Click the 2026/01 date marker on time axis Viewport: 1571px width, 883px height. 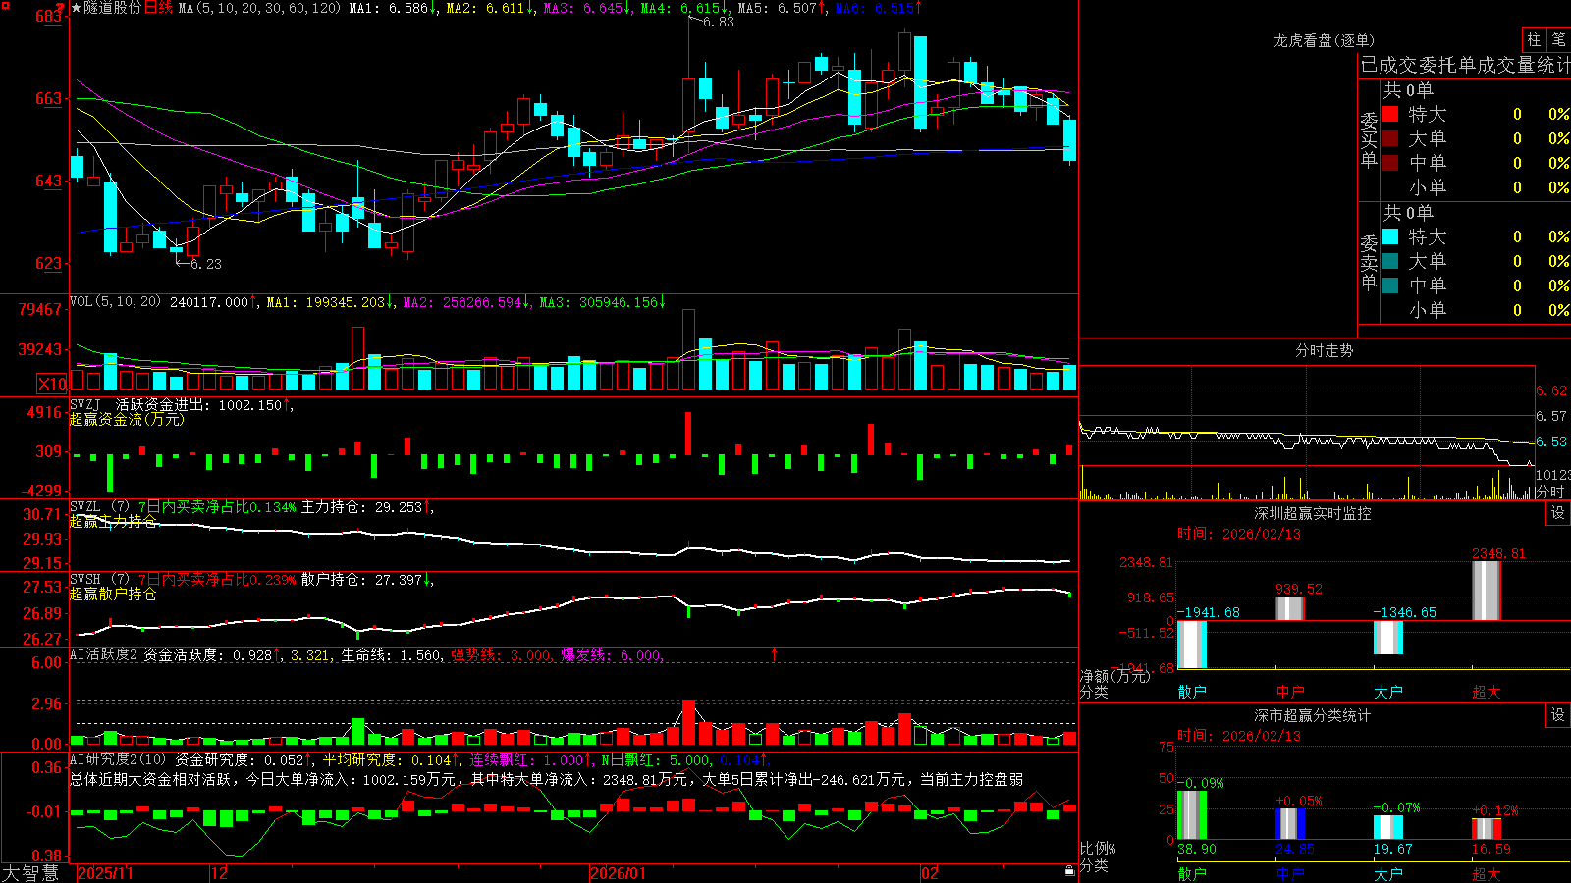pos(619,873)
